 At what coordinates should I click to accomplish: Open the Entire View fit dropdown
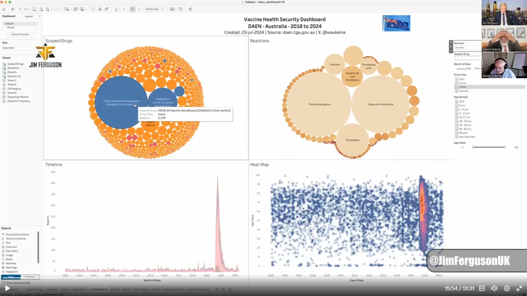point(154,9)
